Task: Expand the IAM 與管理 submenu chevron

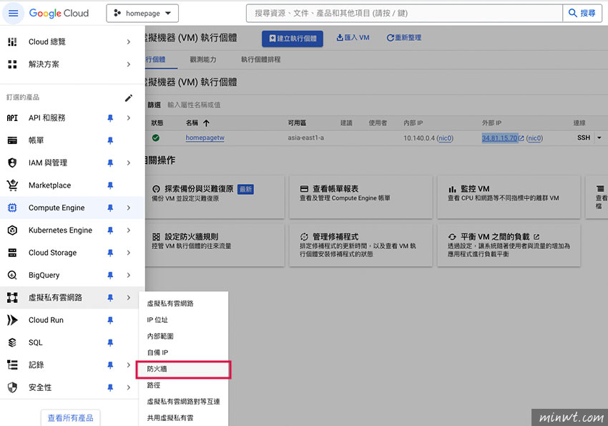Action: pyautogui.click(x=128, y=163)
